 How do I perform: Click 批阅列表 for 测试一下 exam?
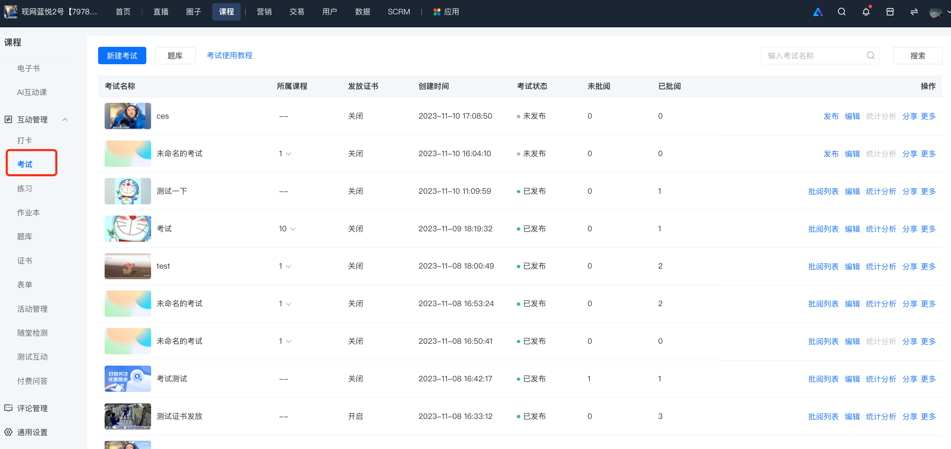click(x=823, y=191)
